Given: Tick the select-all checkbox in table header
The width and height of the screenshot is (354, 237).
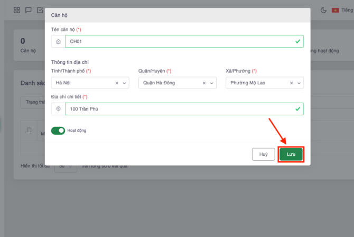Looking at the screenshot, I should click(29, 130).
